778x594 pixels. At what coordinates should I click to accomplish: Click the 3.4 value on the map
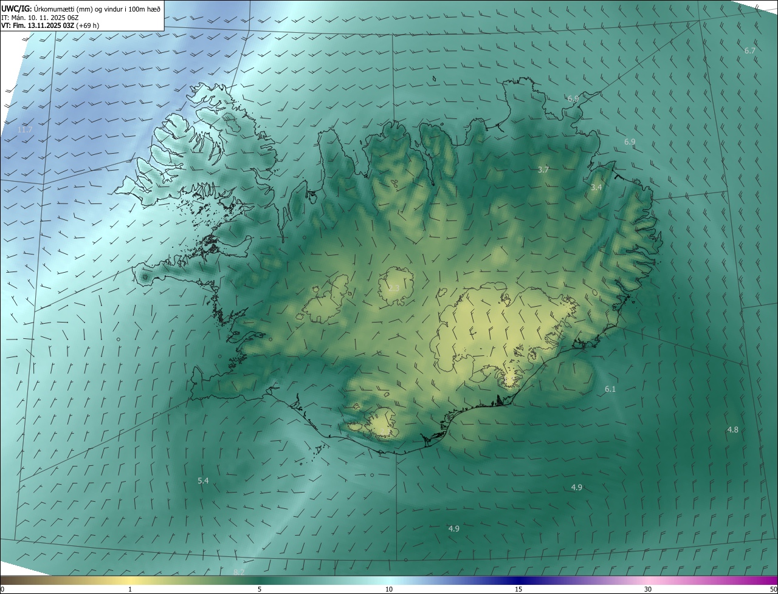click(596, 187)
